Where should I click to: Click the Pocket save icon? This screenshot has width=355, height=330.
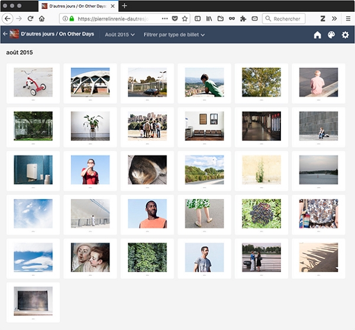[x=175, y=19]
